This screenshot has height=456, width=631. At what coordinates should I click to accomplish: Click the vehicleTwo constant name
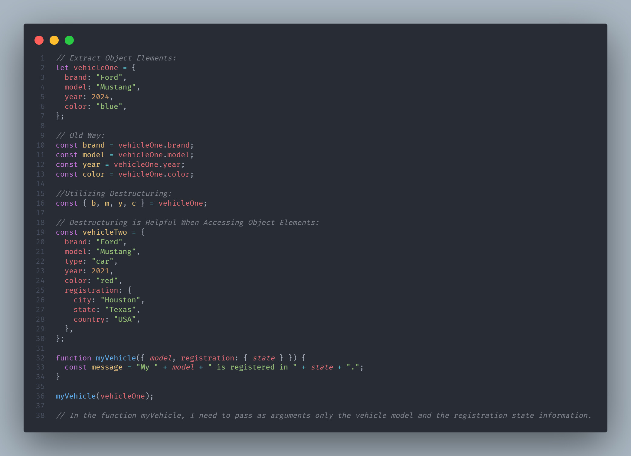(x=105, y=232)
